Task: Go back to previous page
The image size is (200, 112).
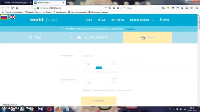Action: tap(3, 8)
